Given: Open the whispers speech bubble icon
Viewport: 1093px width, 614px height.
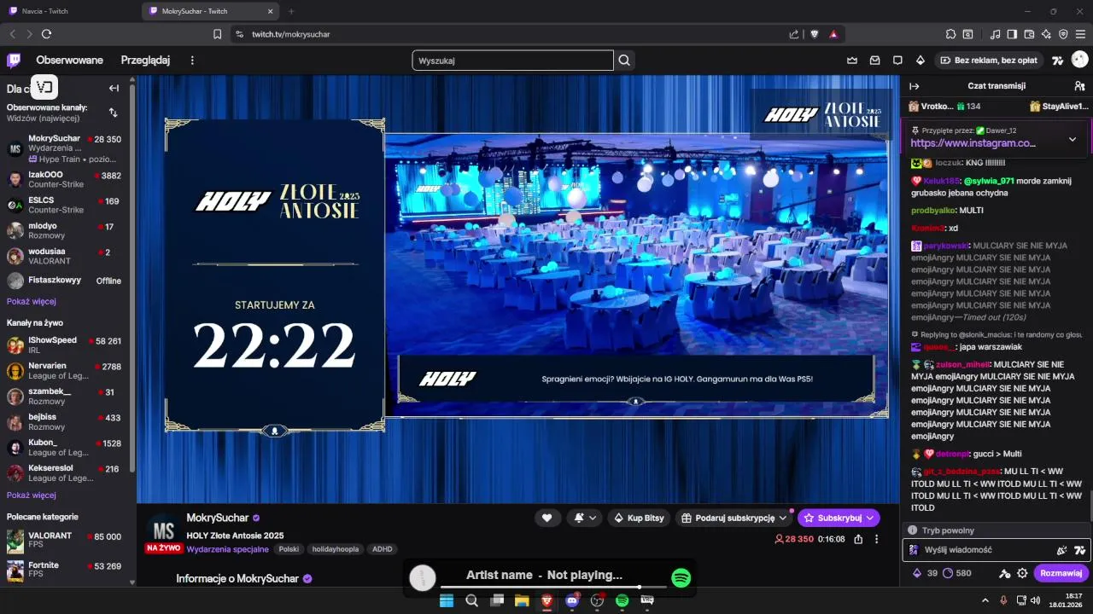Looking at the screenshot, I should click(x=897, y=61).
